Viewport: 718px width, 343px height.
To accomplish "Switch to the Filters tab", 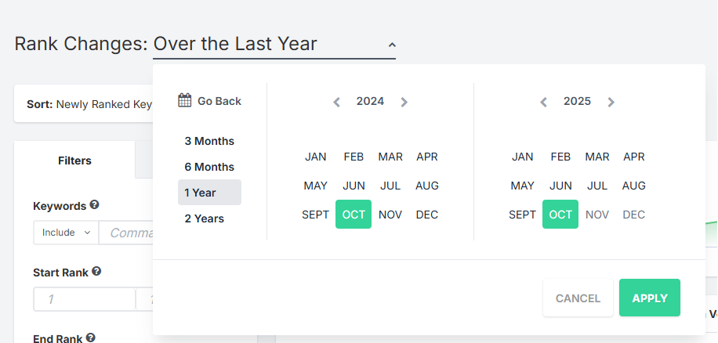I will [x=74, y=161].
